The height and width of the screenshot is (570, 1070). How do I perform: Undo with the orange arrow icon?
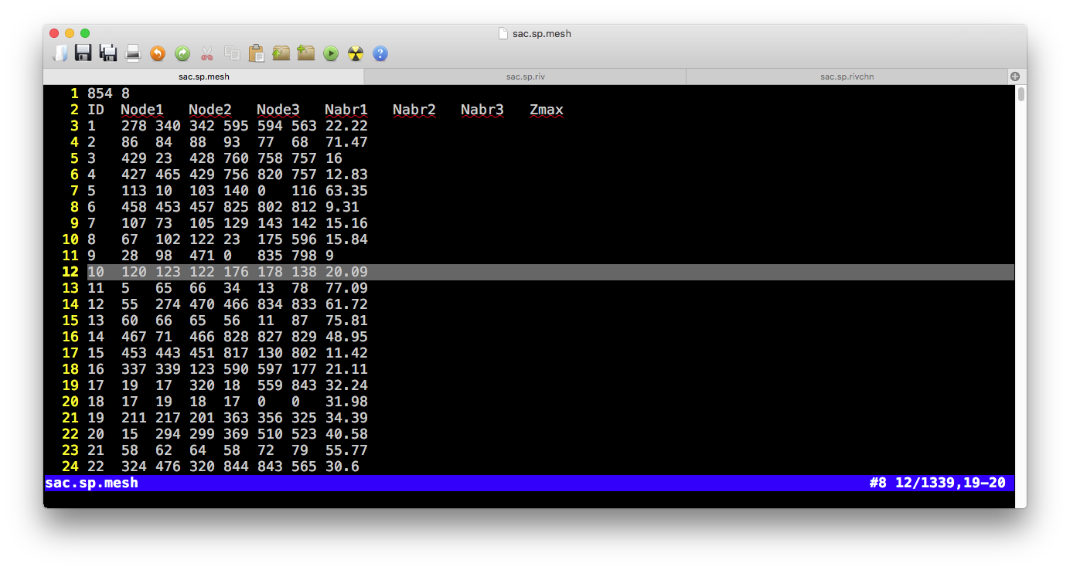click(158, 53)
